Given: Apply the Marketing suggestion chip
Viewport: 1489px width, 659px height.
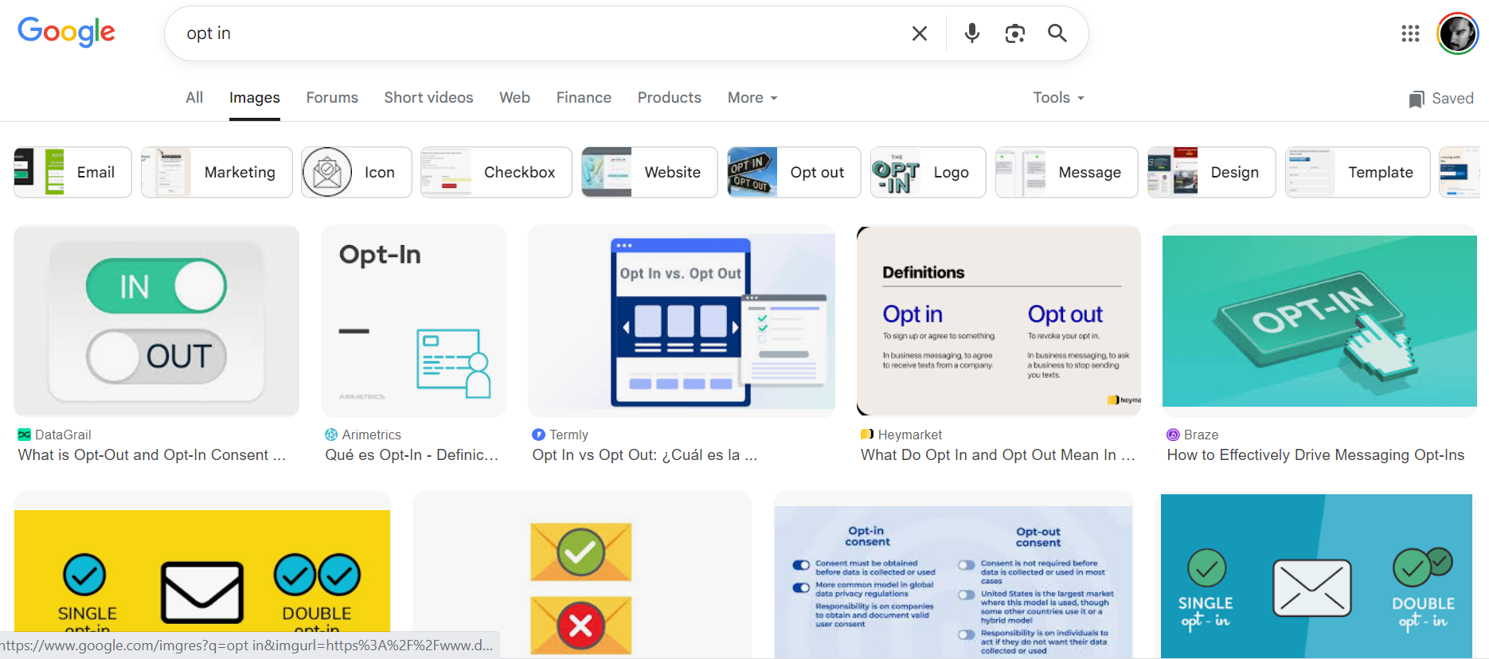Looking at the screenshot, I should (217, 172).
